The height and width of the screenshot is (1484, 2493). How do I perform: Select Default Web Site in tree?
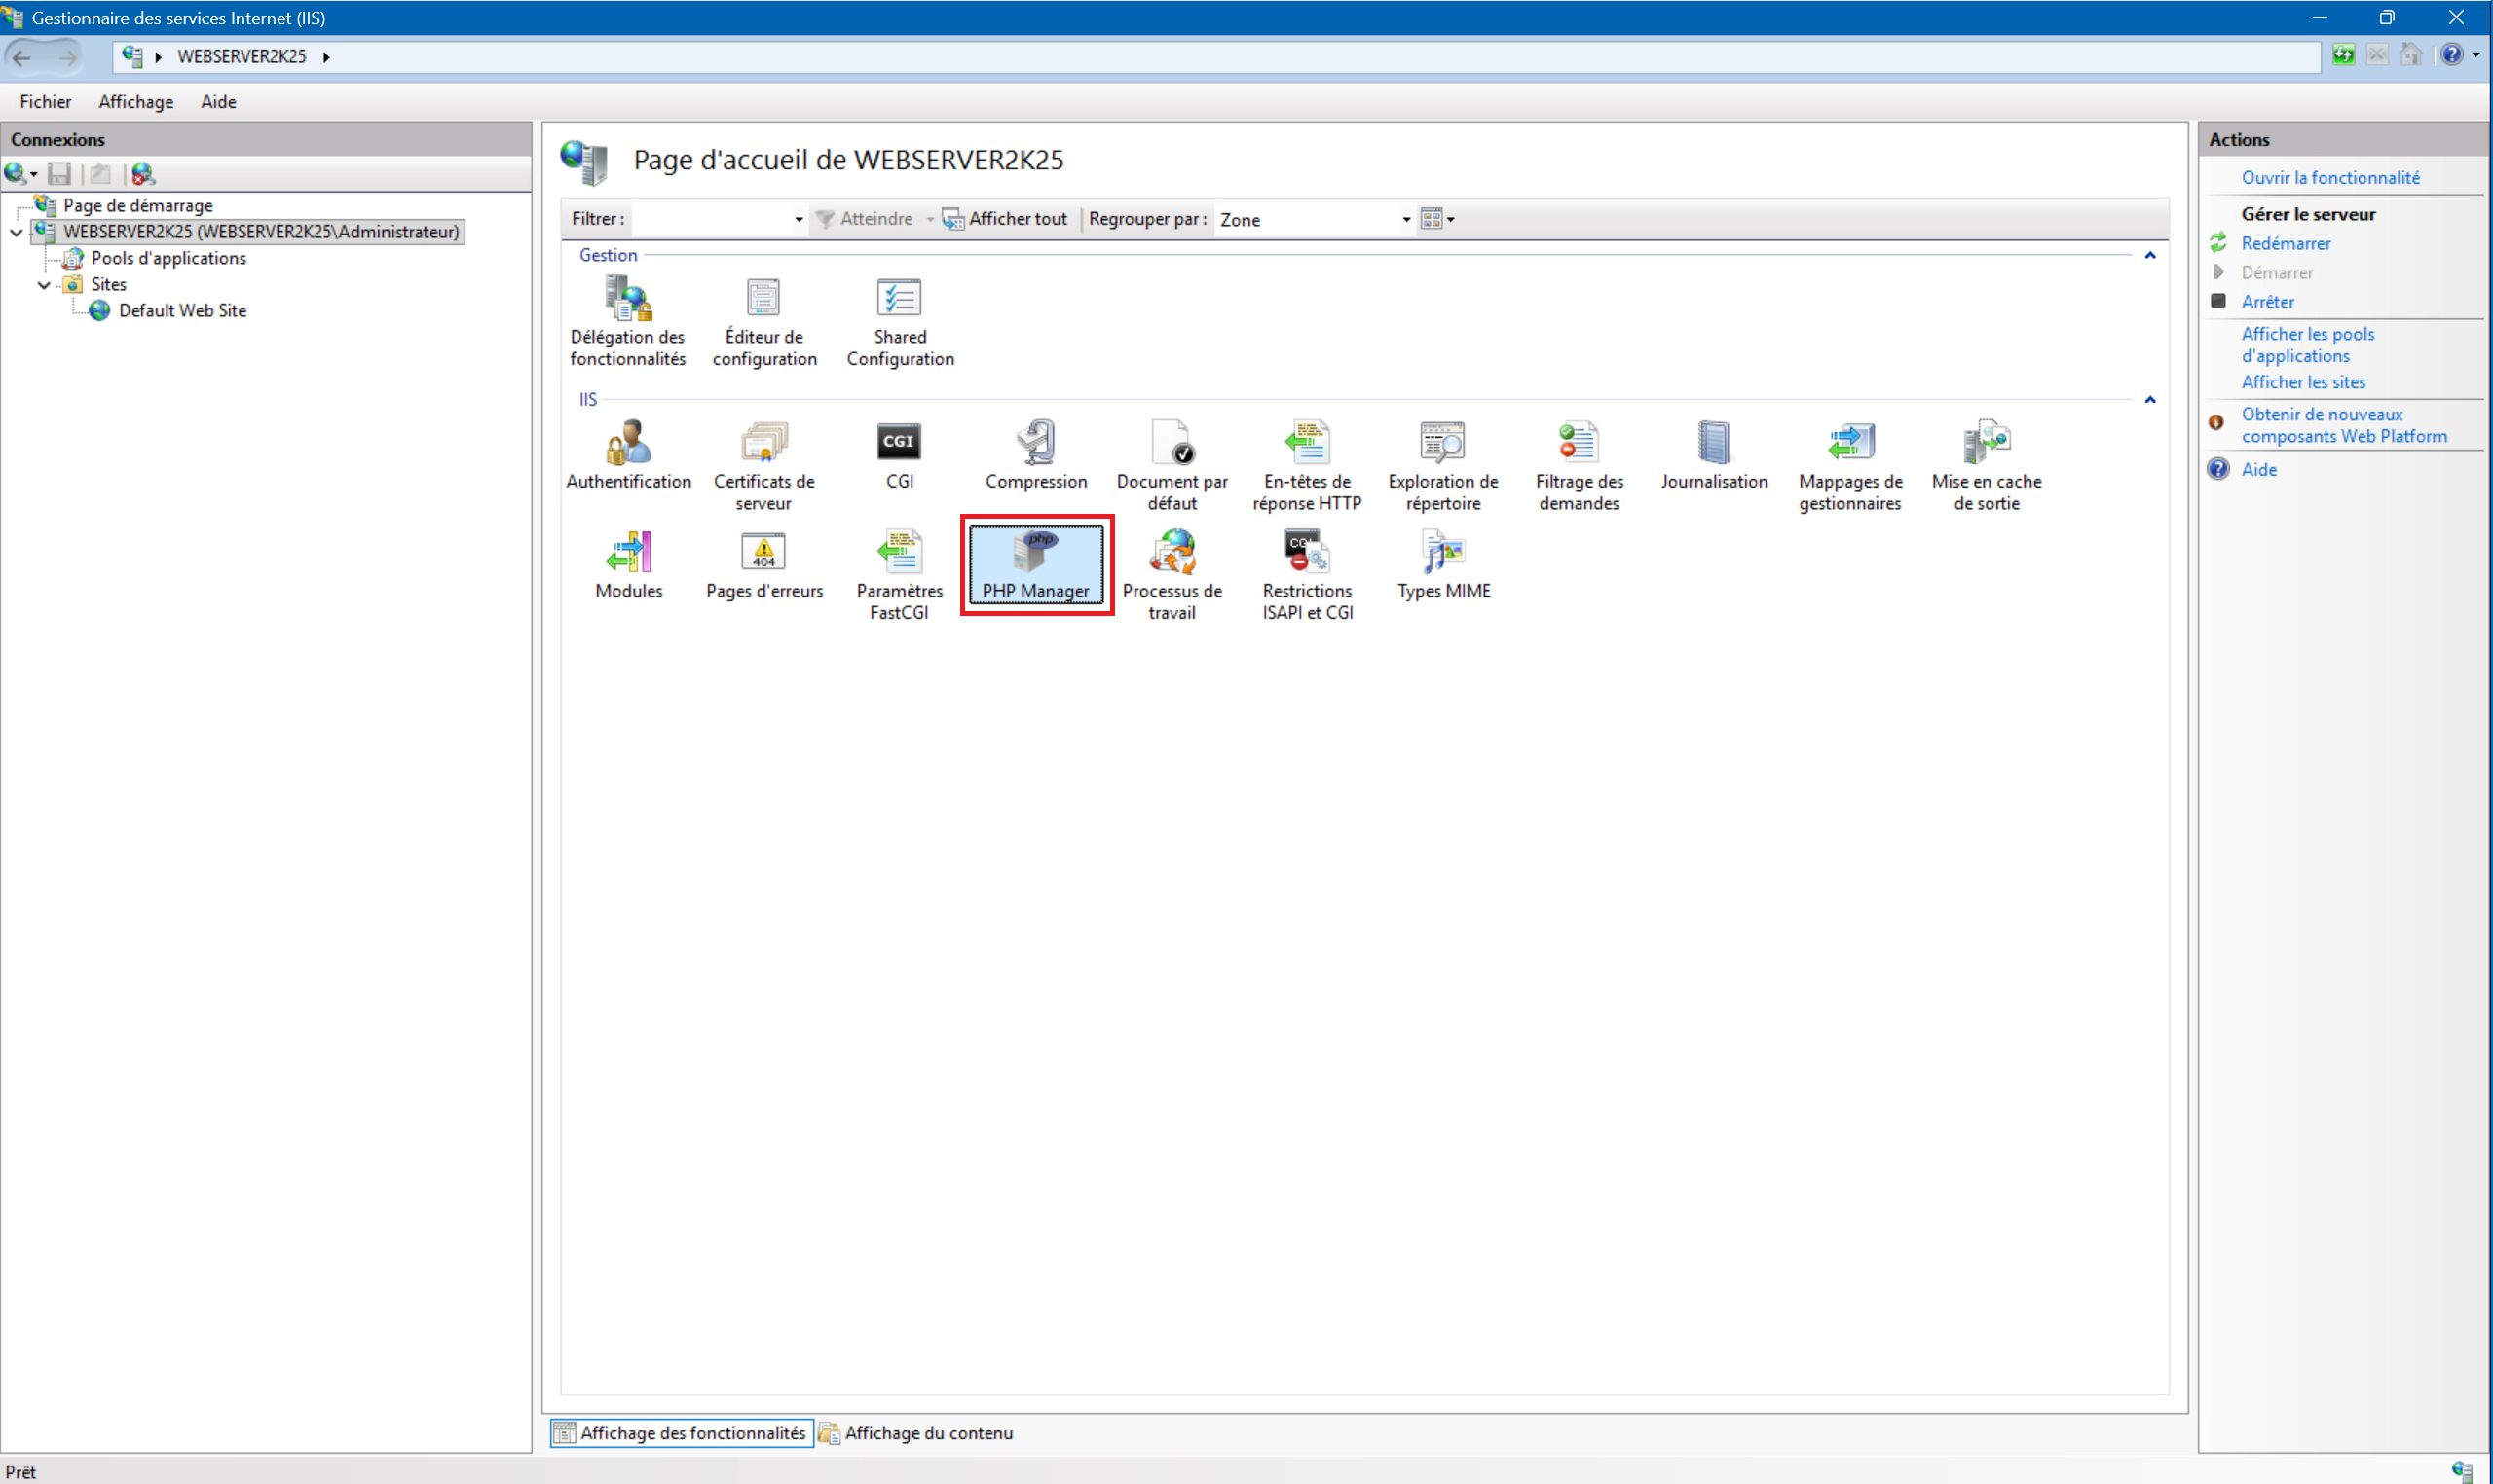tap(182, 311)
